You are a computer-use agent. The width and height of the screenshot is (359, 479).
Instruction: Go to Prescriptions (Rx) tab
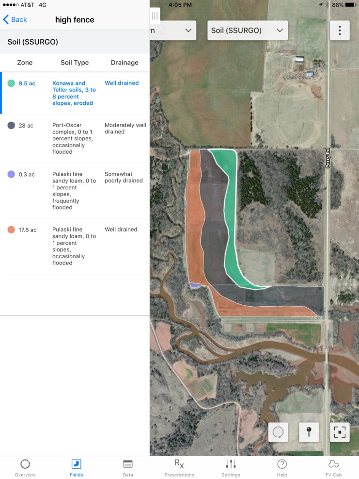tap(179, 467)
